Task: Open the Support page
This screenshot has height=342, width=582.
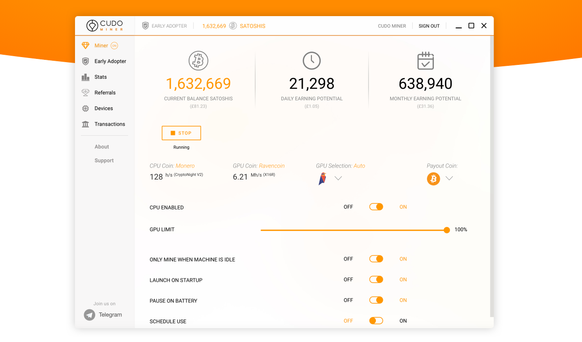Action: 104,160
